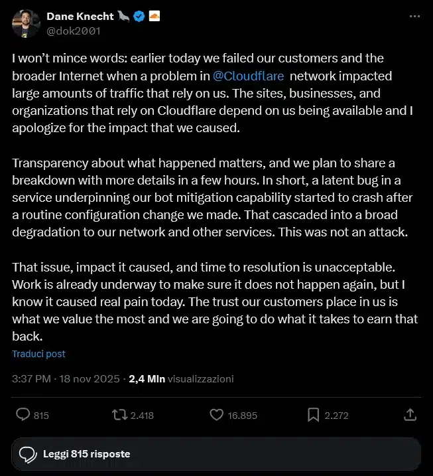
Task: Open the Dane Knecht display name link
Action: (80, 17)
